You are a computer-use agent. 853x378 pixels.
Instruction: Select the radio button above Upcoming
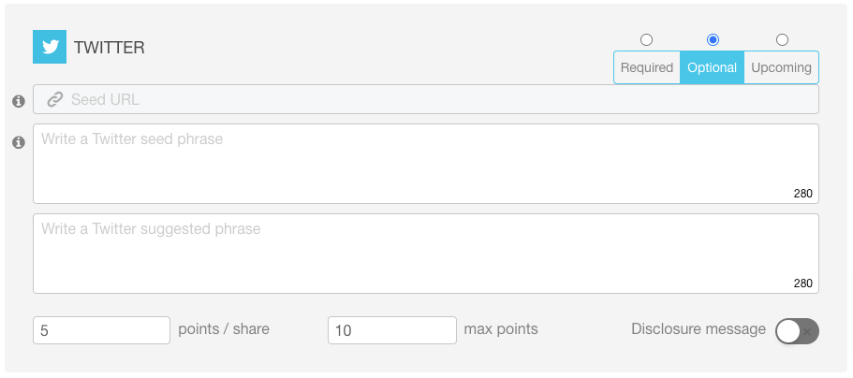pyautogui.click(x=782, y=39)
